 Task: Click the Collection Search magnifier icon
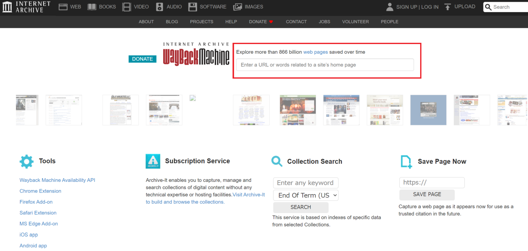(277, 161)
